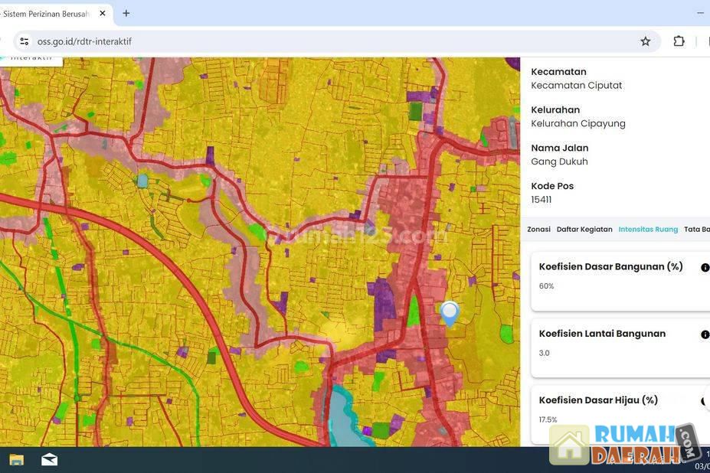Select the Intensitas Ruang tab
The image size is (710, 473).
coord(648,229)
